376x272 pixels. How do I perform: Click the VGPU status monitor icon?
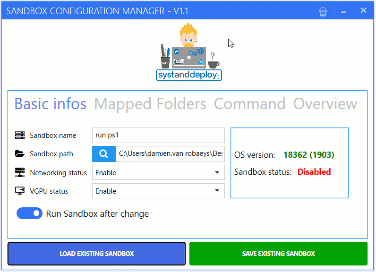(x=20, y=191)
